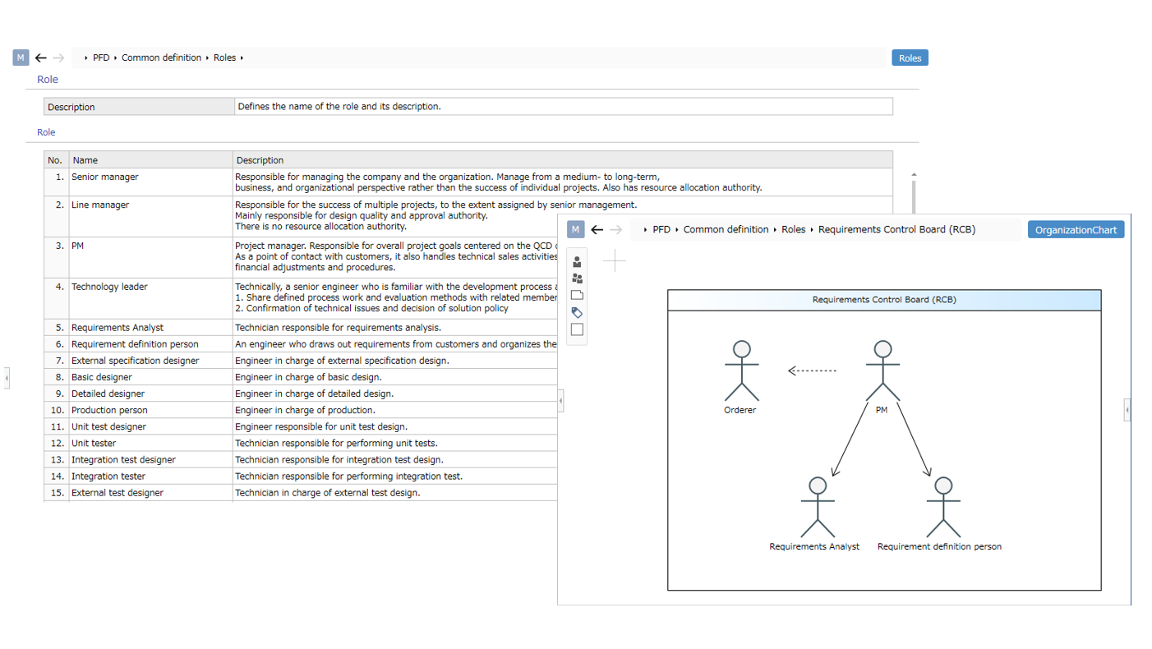Click 'Engineer in charge of production.' cell
Viewport: 1152px width, 649px height.
click(305, 410)
